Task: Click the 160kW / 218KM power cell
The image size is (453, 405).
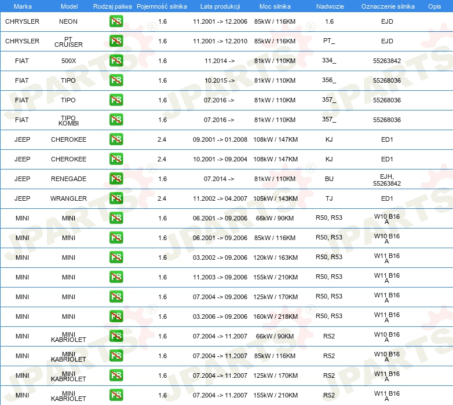Action: pyautogui.click(x=275, y=316)
